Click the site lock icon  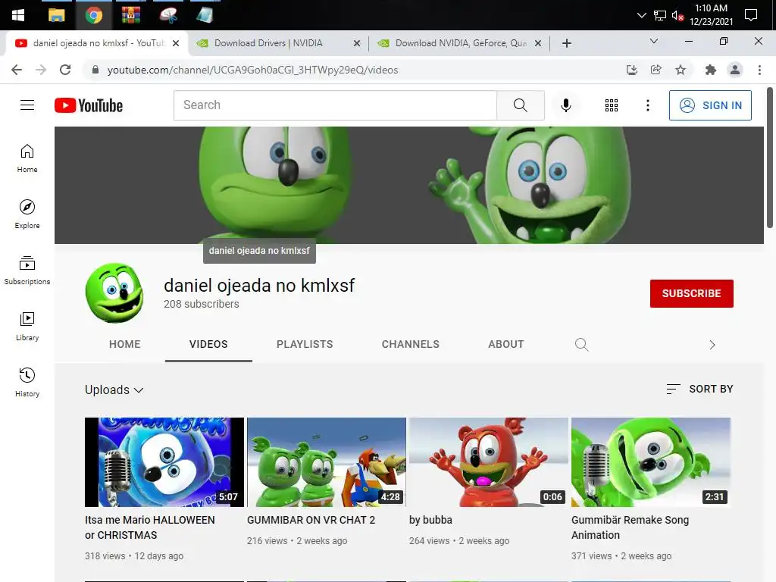coord(95,70)
